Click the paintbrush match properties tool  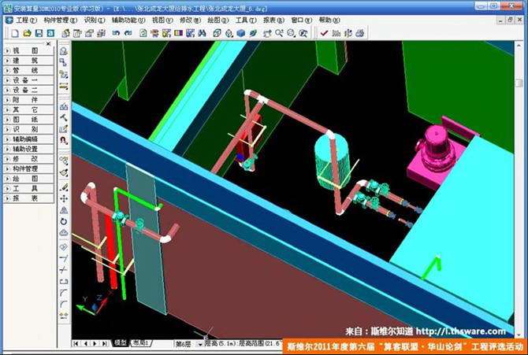pos(64,173)
